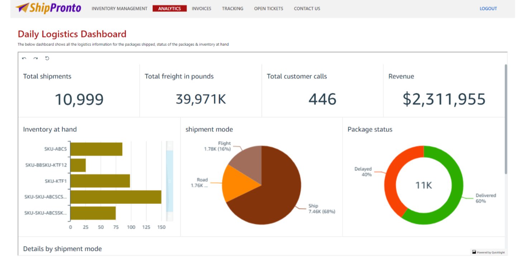Click the freight value 39,971K
Image resolution: width=522 pixels, height=263 pixels.
click(201, 99)
